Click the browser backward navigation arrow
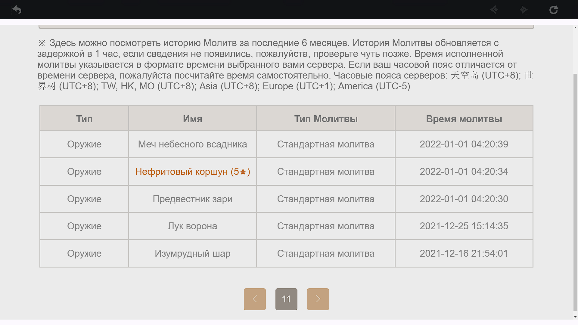Screen dimensions: 578x325 [x=494, y=10]
